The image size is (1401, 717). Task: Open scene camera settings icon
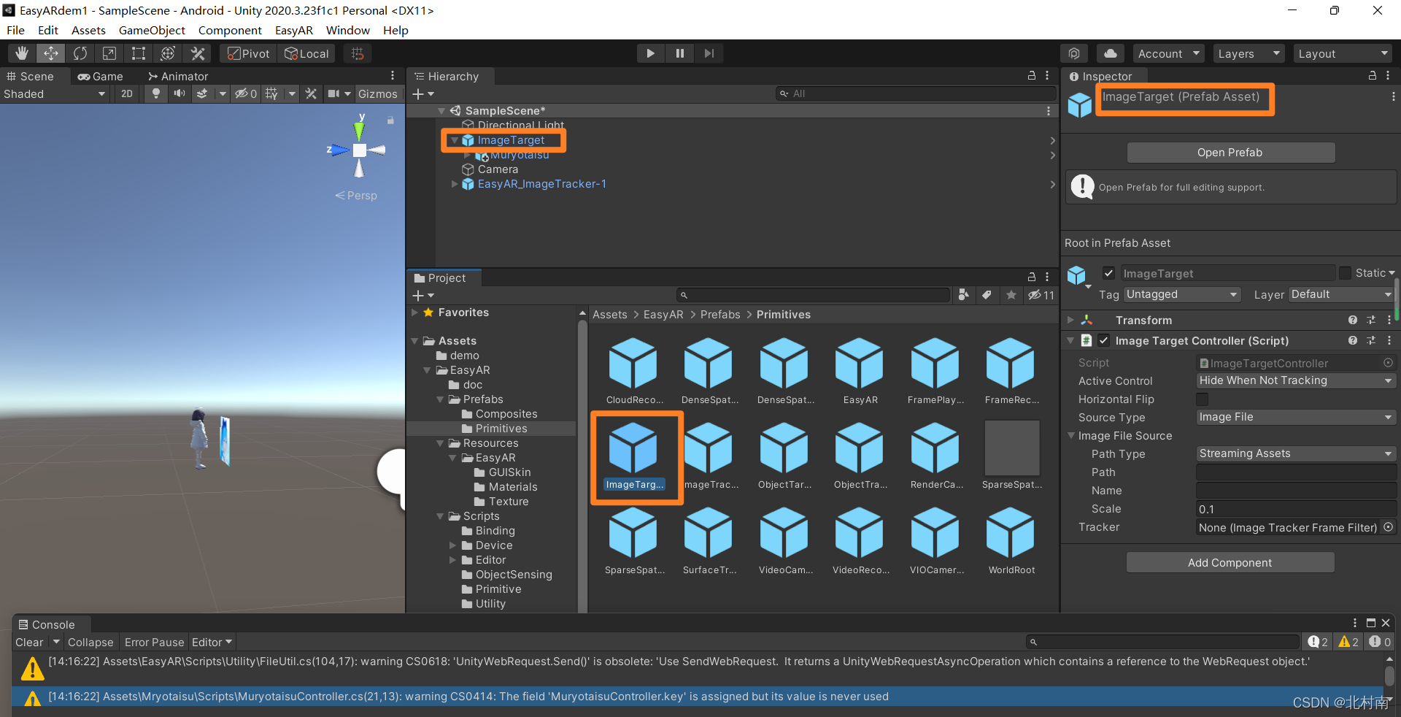[x=333, y=93]
